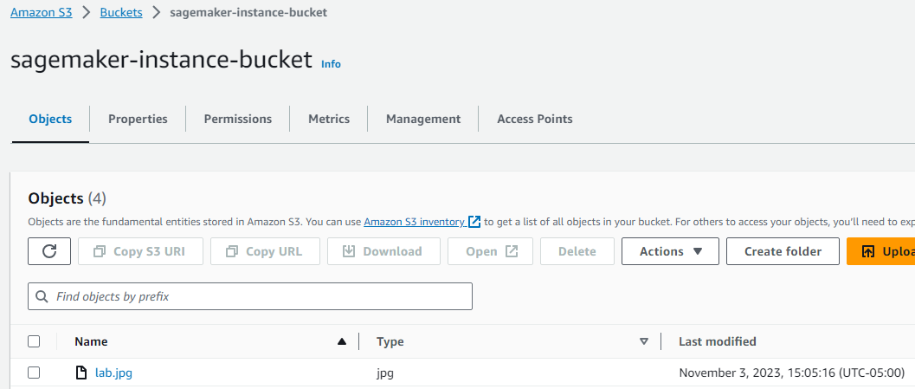Navigate to the Buckets breadcrumb link
Viewport: 915px width, 389px height.
[121, 12]
